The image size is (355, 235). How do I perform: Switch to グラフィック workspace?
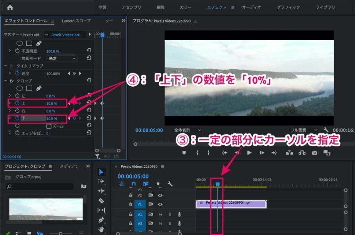coord(288,7)
